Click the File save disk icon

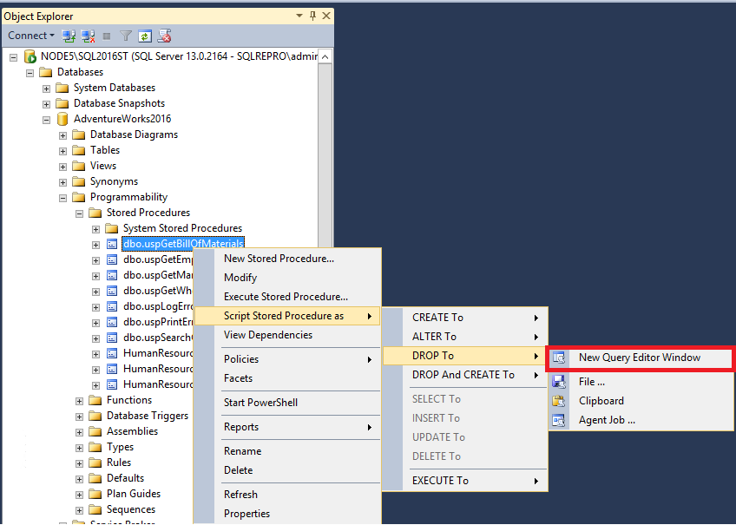[559, 382]
